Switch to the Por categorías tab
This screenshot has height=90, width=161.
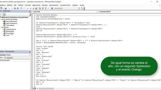point(8,58)
